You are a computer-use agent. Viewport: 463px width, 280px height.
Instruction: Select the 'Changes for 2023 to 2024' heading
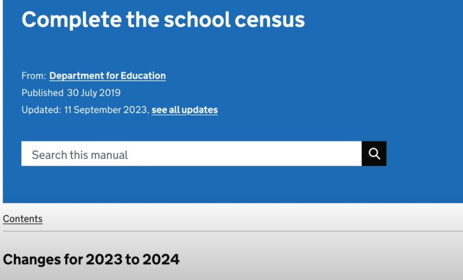click(91, 259)
